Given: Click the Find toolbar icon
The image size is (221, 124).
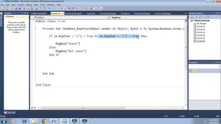Looking at the screenshot, I should tap(36, 9).
